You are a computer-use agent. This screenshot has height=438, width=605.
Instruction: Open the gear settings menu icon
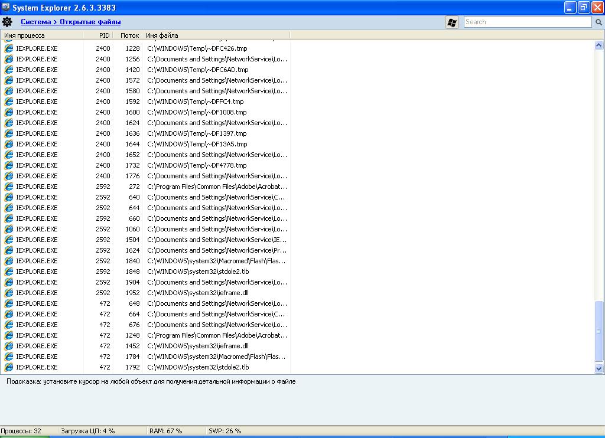7,22
